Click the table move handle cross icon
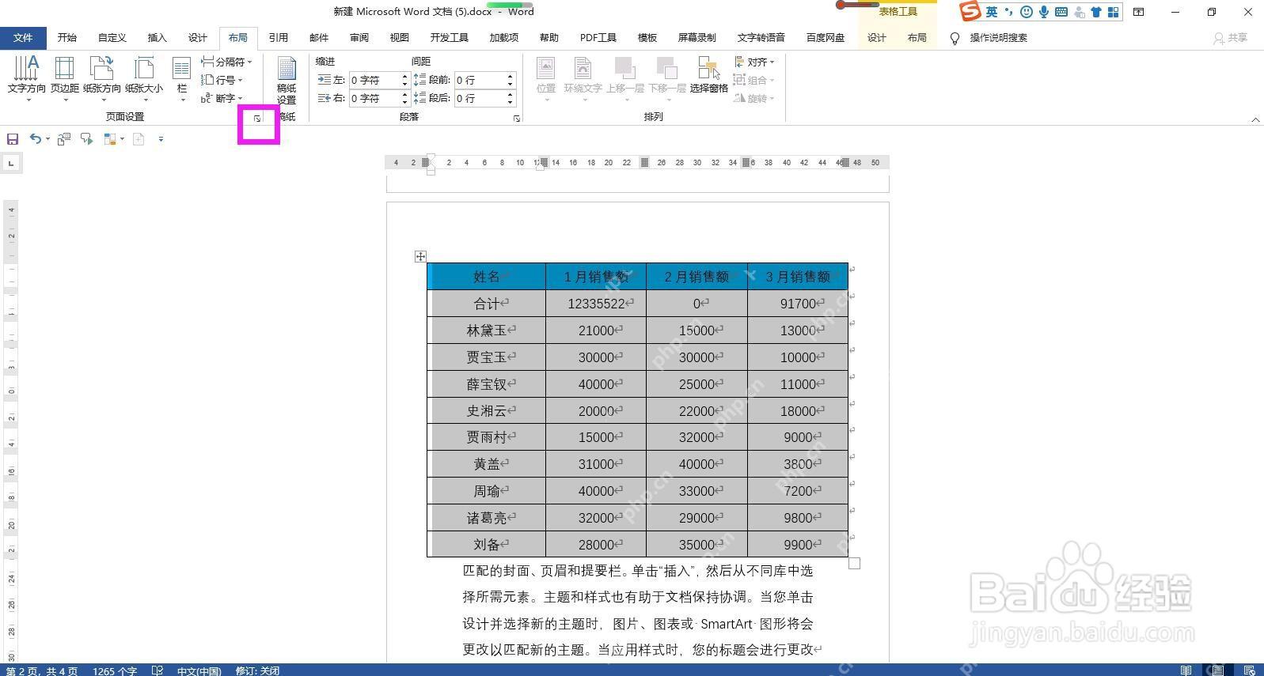 click(x=420, y=256)
